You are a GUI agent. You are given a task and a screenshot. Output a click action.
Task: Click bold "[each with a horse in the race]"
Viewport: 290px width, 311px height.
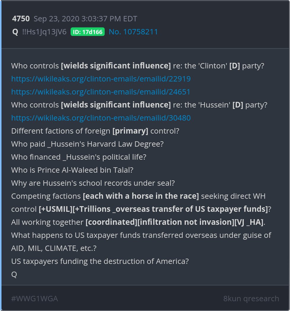[141, 196]
